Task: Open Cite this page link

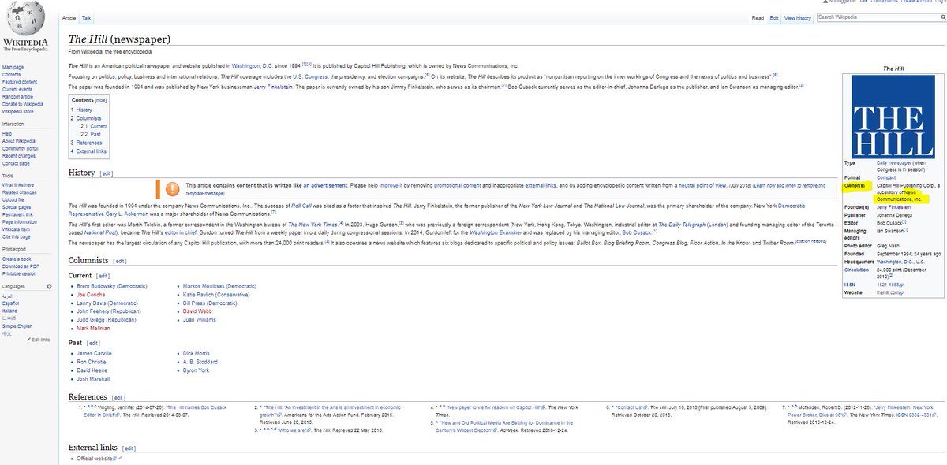Action: pyautogui.click(x=17, y=236)
